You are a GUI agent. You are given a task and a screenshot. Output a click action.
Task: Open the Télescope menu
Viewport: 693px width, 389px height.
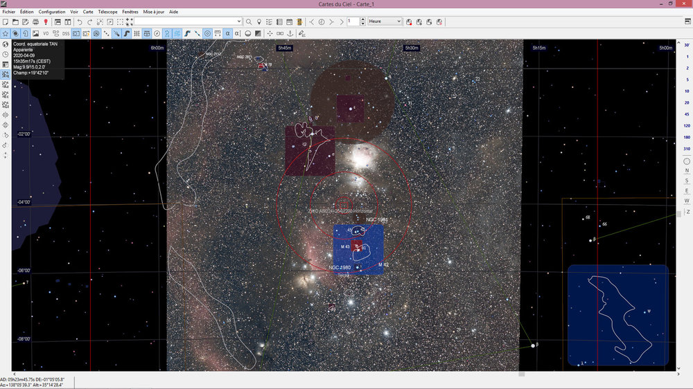tap(108, 12)
